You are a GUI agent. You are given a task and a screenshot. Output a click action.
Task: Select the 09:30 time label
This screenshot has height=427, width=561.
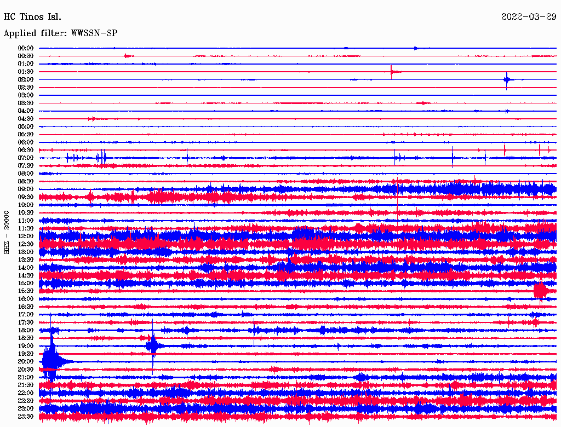click(x=26, y=198)
